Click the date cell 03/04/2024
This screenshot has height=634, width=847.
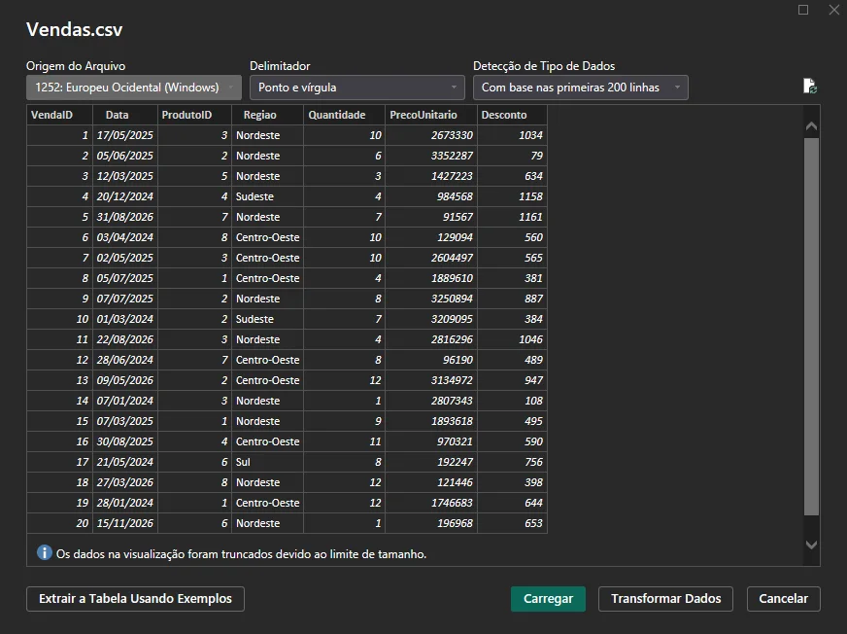click(125, 237)
